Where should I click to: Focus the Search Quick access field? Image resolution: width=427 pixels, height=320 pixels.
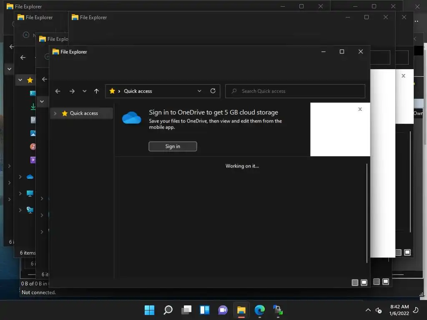coord(295,91)
